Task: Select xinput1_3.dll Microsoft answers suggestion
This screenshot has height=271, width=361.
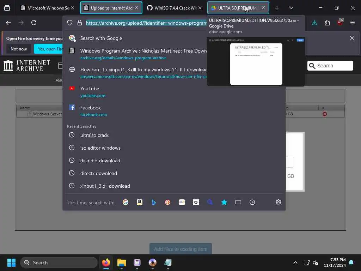Action: coord(136,73)
